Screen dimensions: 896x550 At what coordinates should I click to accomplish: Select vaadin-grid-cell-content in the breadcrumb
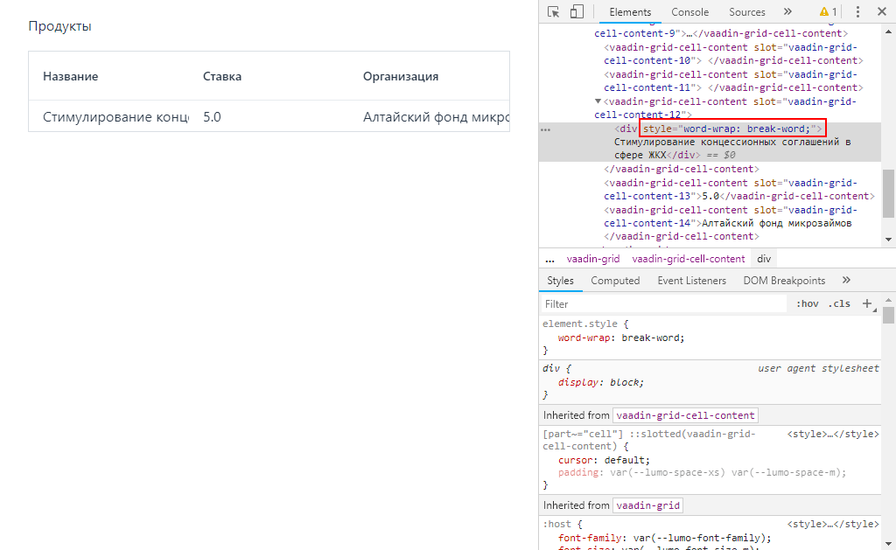coord(688,259)
